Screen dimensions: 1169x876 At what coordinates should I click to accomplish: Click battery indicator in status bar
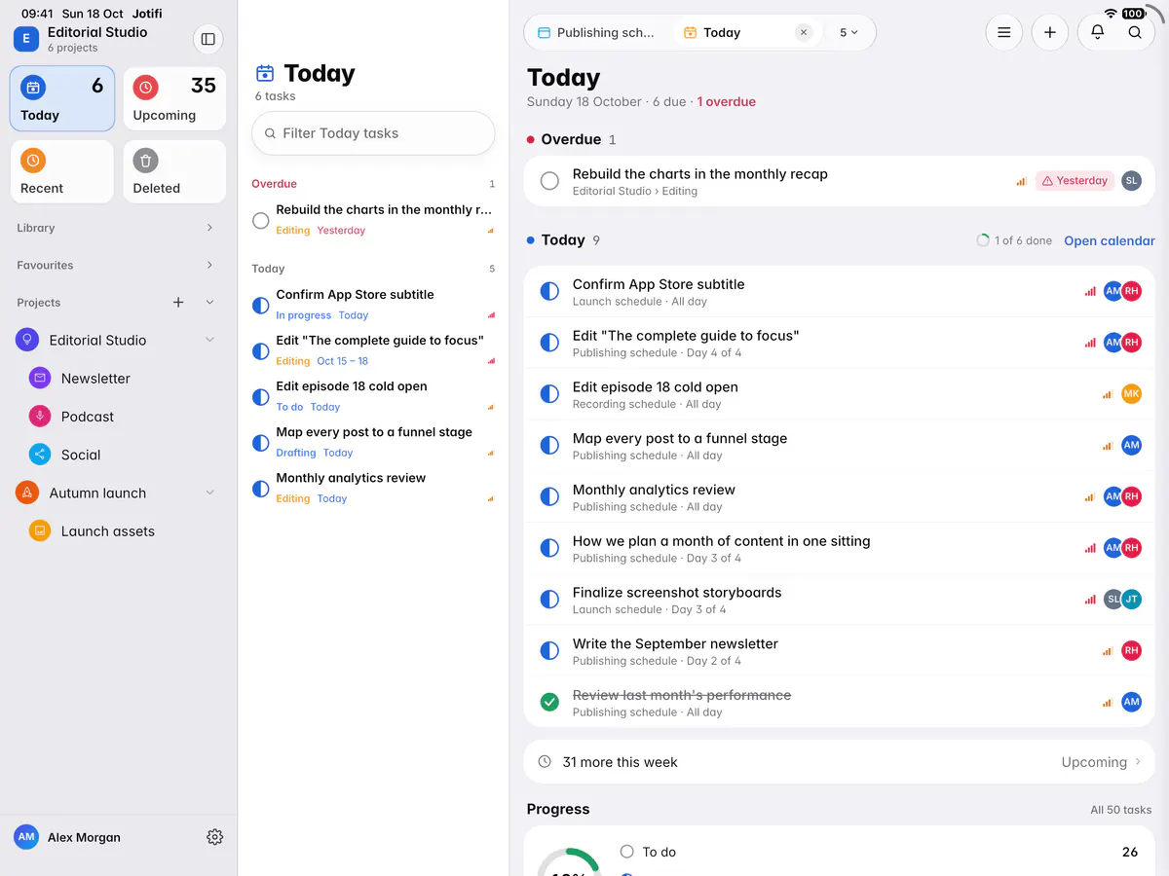[1133, 14]
